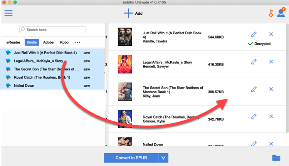Viewport: 289px width, 166px height.
Task: Click book icon beside Nailed Down in sidebar
Action: [x=8, y=86]
